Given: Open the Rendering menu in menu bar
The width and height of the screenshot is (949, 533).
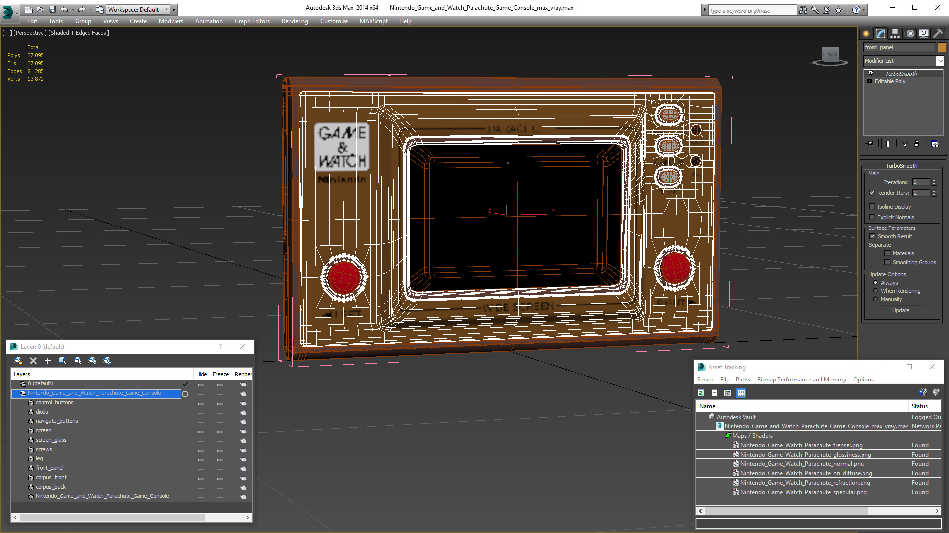Looking at the screenshot, I should [x=295, y=21].
